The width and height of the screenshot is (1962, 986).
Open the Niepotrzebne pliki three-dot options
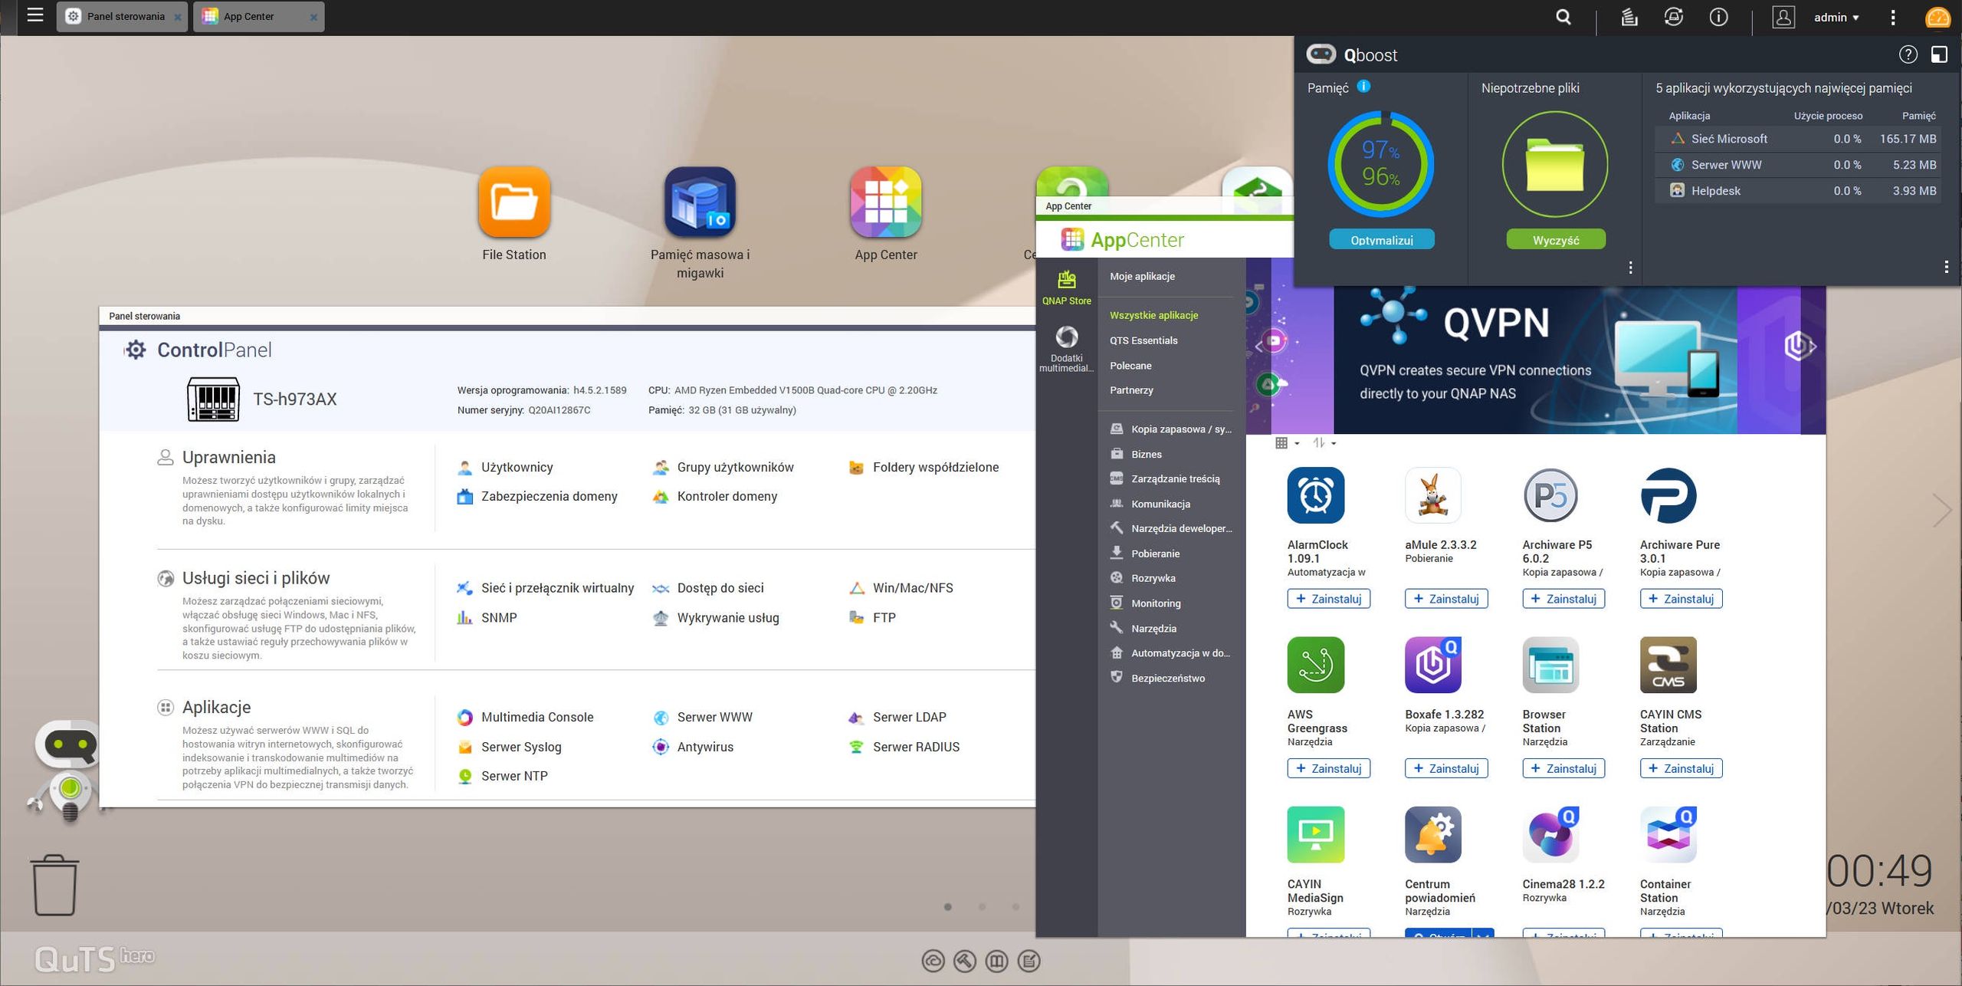click(x=1630, y=268)
